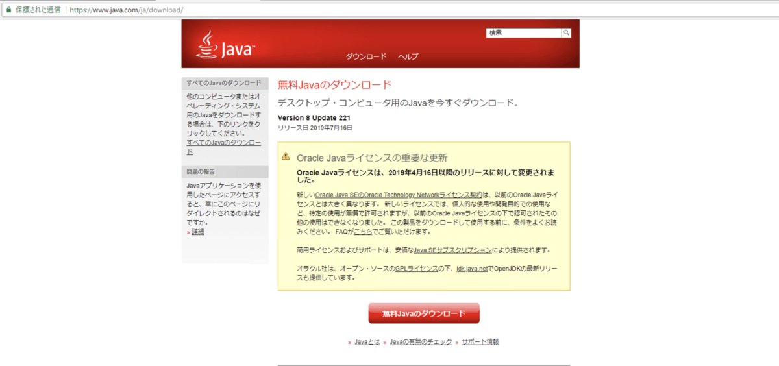Click the browser address bar URL
This screenshot has width=779, height=366.
click(x=126, y=10)
